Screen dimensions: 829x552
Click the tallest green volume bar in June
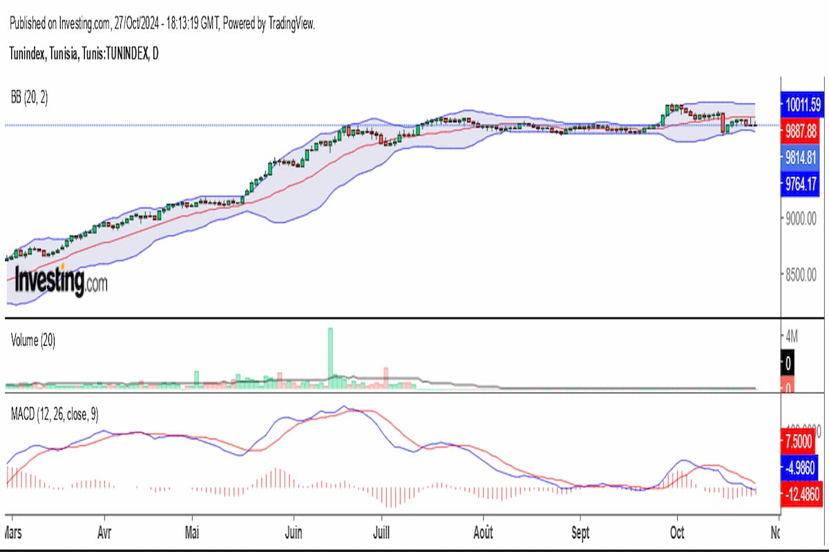(330, 357)
